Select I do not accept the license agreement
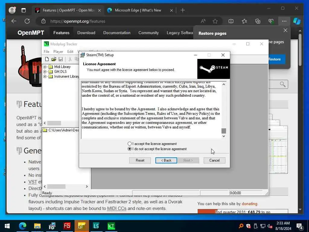This screenshot has width=309, height=232. pyautogui.click(x=129, y=149)
